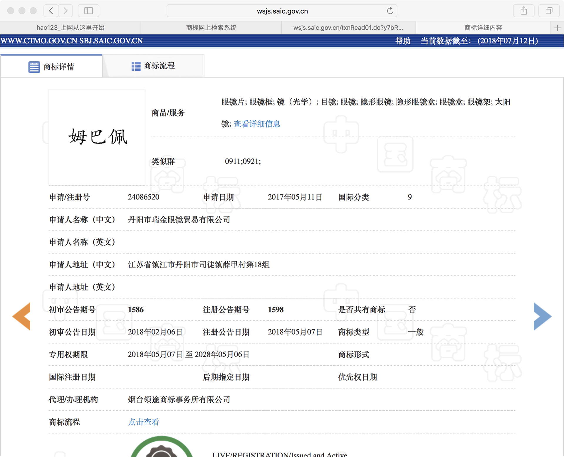Click the 商标流程 list icon
Screen dimensions: 564x457
(136, 66)
